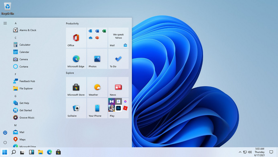Click the letter C group header

[x=16, y=38]
